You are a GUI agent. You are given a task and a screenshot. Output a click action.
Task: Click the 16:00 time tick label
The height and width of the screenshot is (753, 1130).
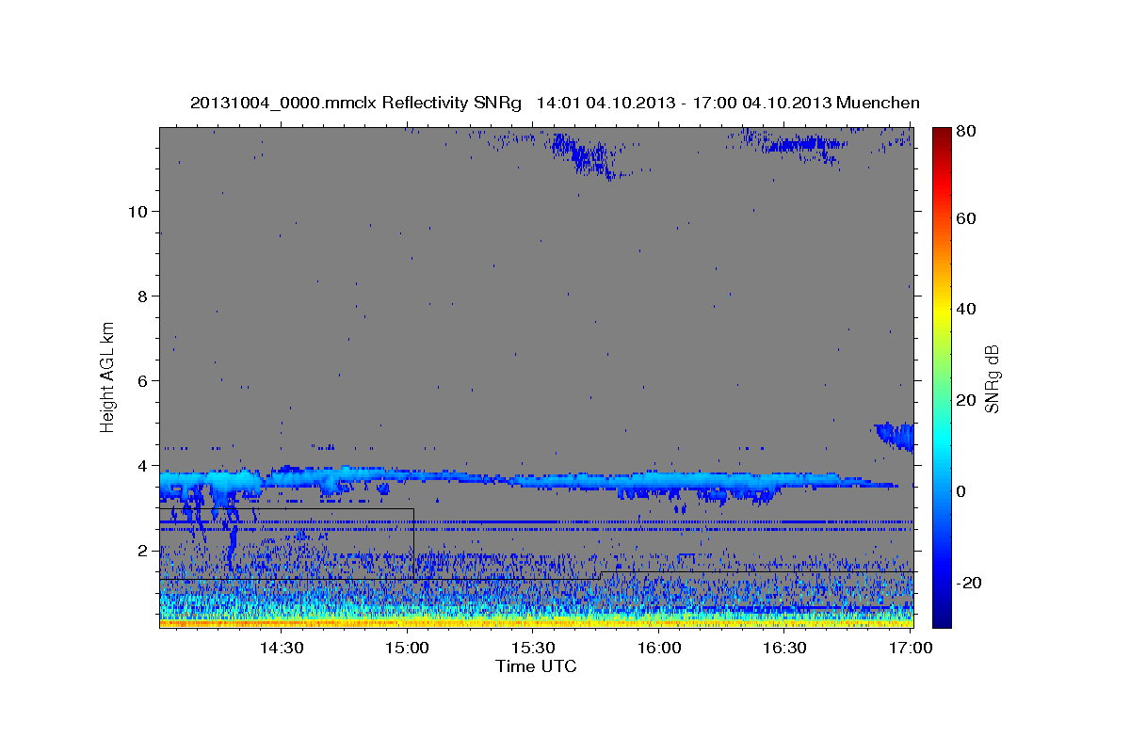pos(658,648)
